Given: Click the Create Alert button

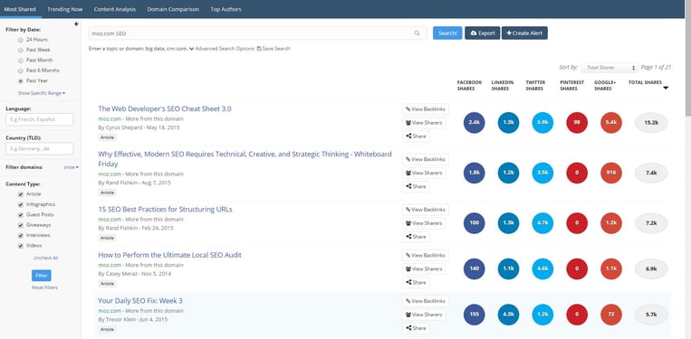Looking at the screenshot, I should (524, 33).
